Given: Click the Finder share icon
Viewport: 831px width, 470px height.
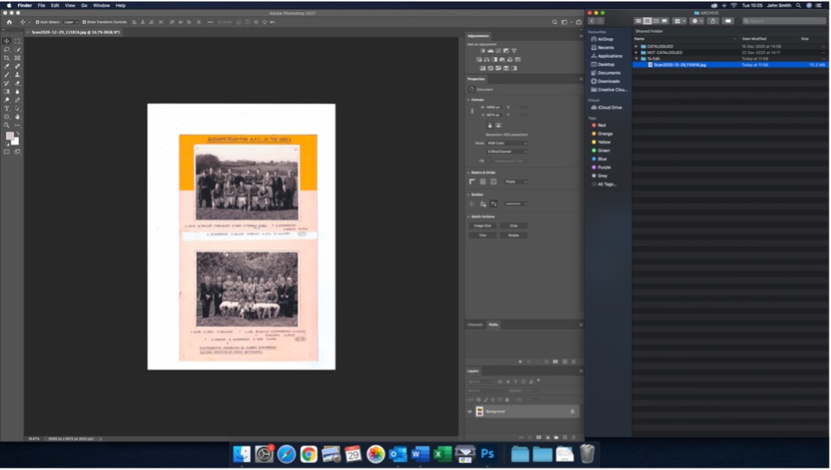Looking at the screenshot, I should point(713,21).
